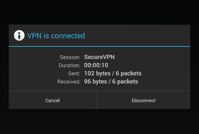Click the Received label

click(69, 82)
